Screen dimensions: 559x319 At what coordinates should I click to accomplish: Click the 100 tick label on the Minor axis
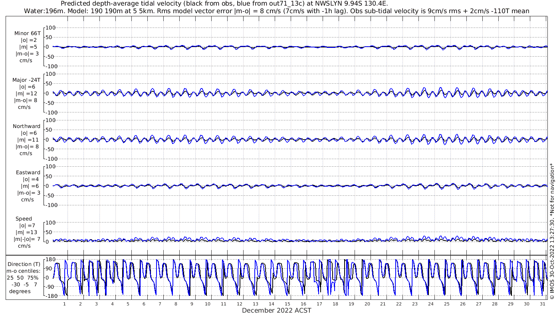51,28
